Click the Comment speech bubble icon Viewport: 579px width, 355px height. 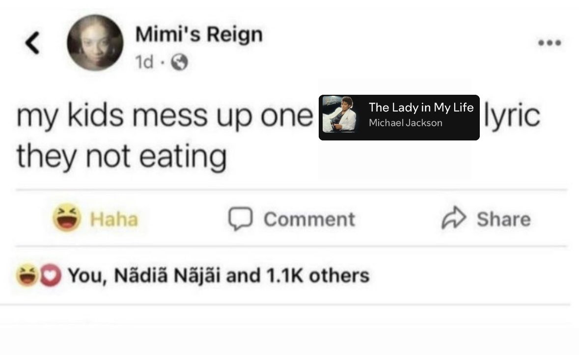240,219
